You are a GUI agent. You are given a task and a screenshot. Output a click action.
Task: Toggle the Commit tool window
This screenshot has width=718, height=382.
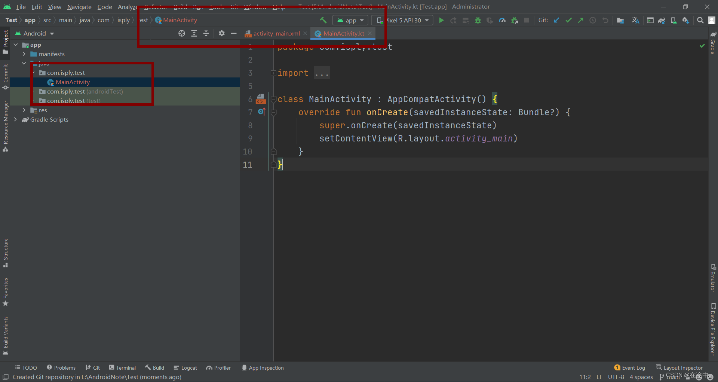pos(5,77)
